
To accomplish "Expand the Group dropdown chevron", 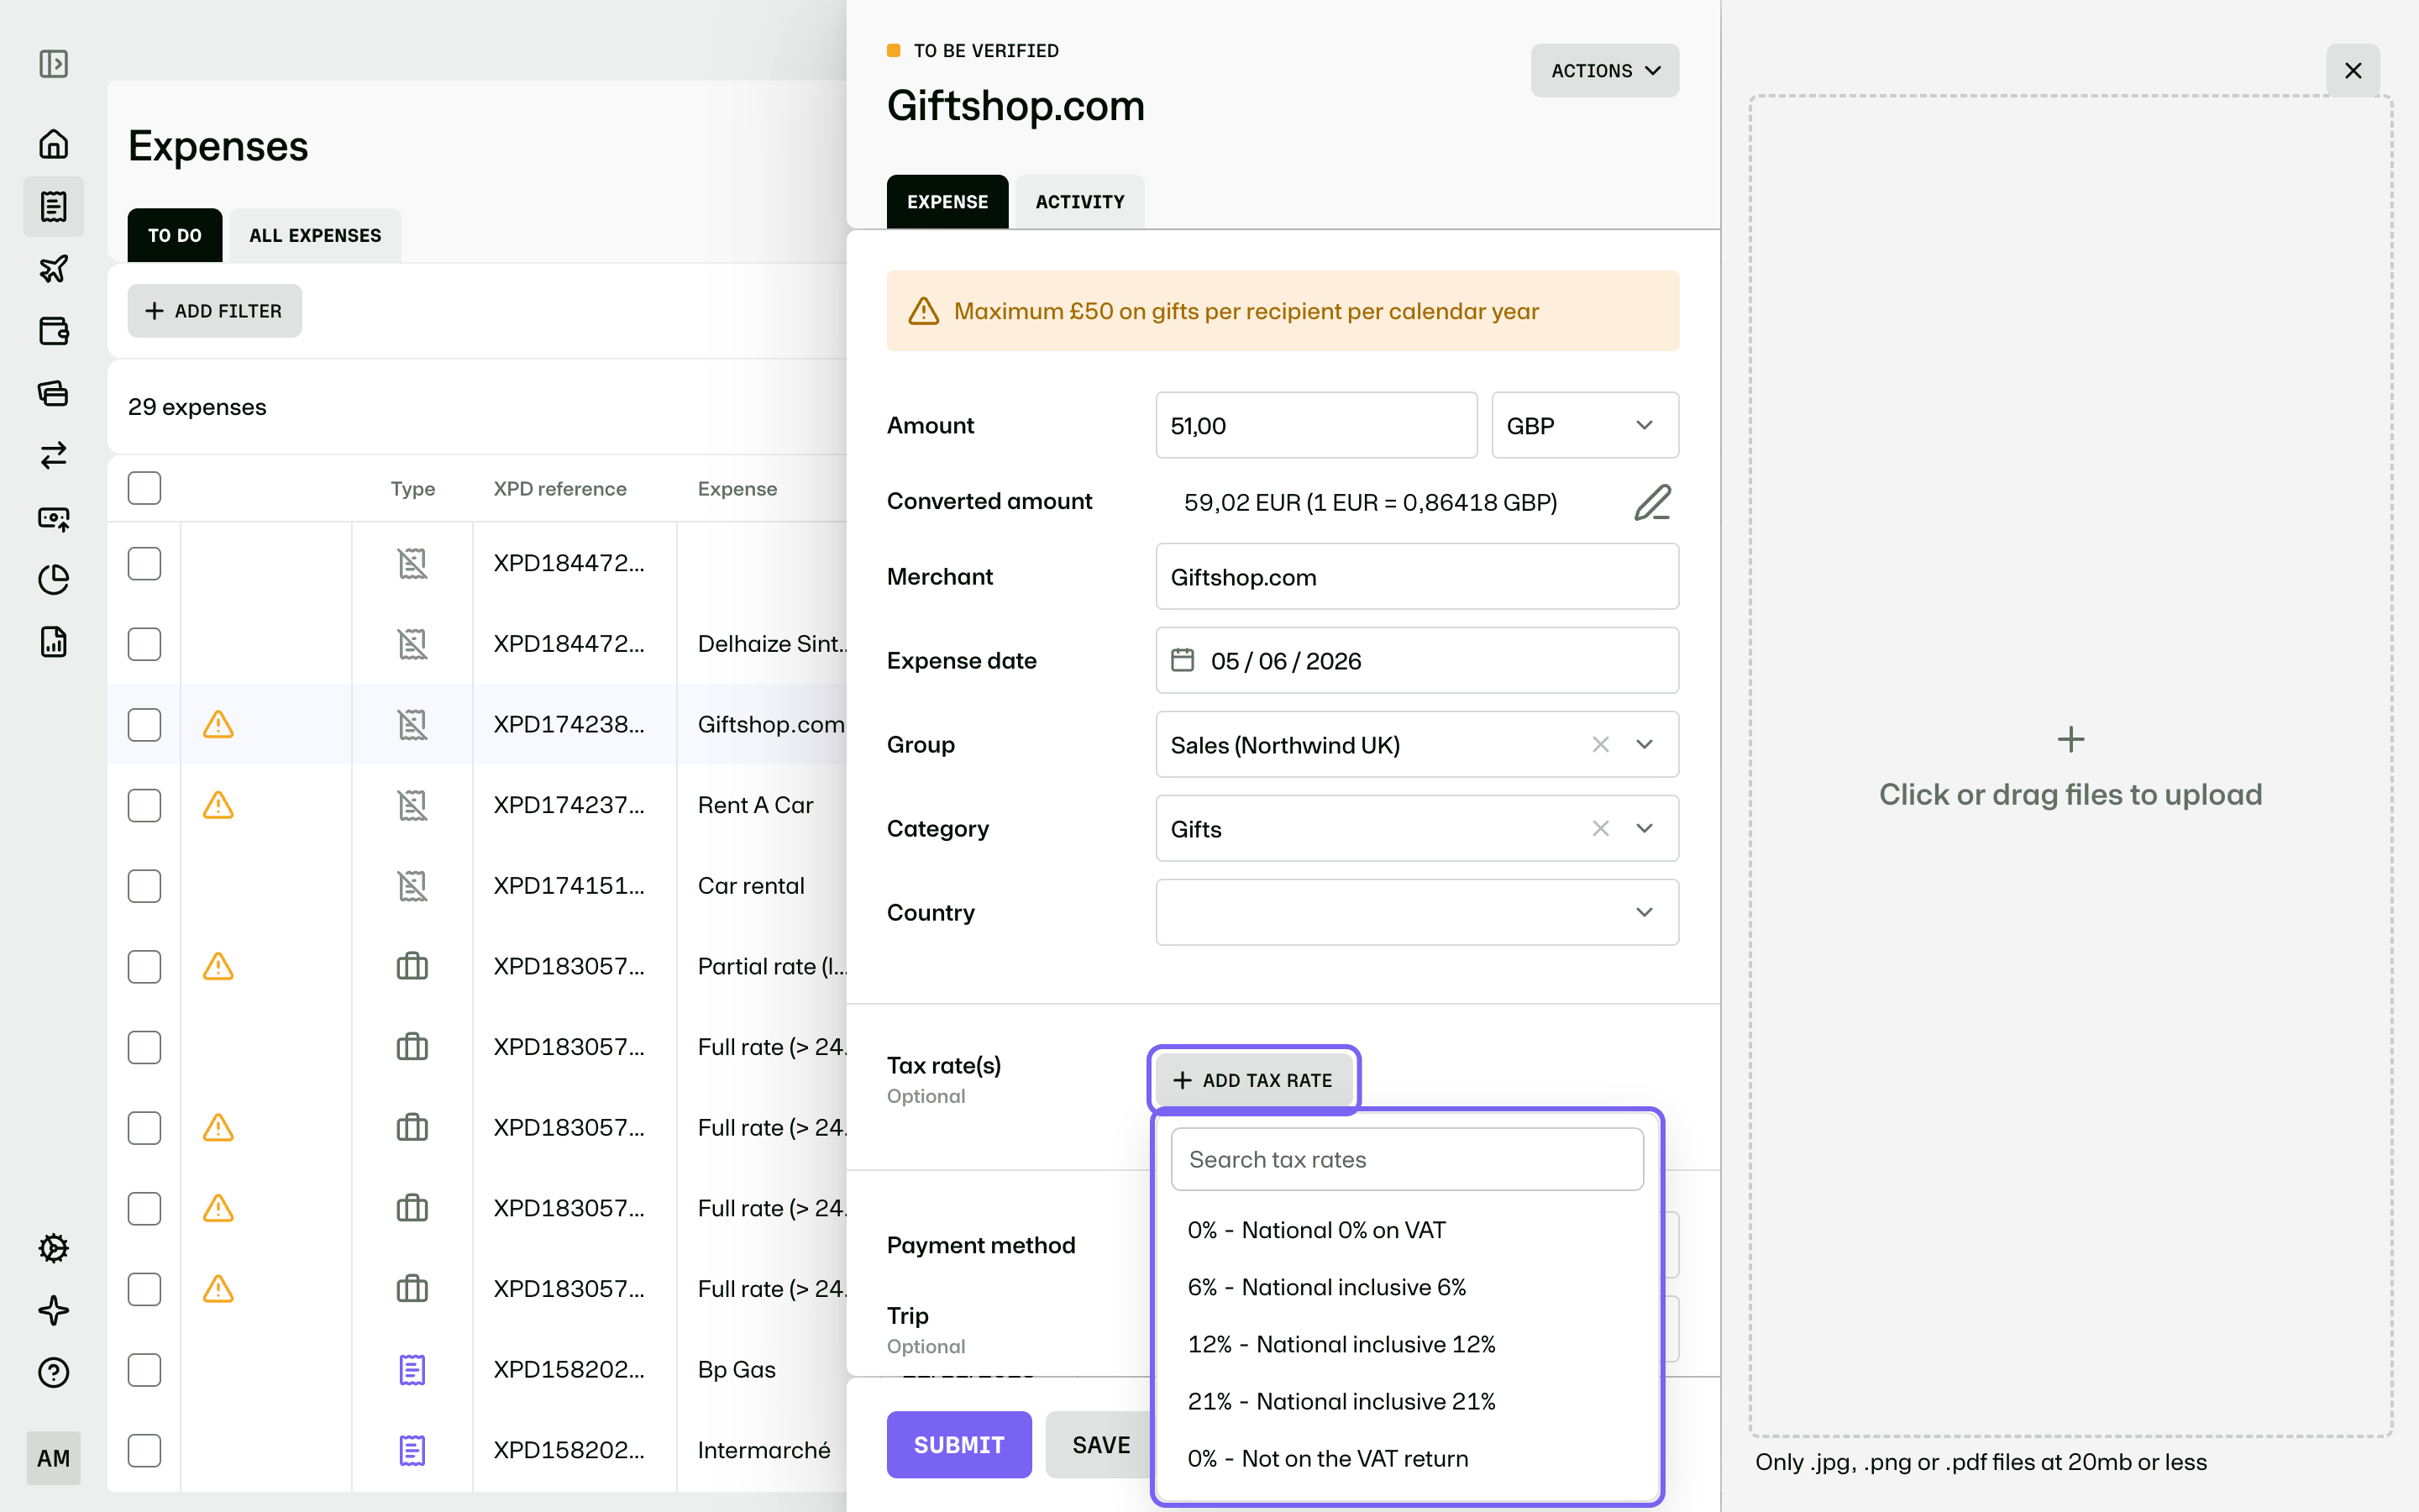I will point(1645,744).
